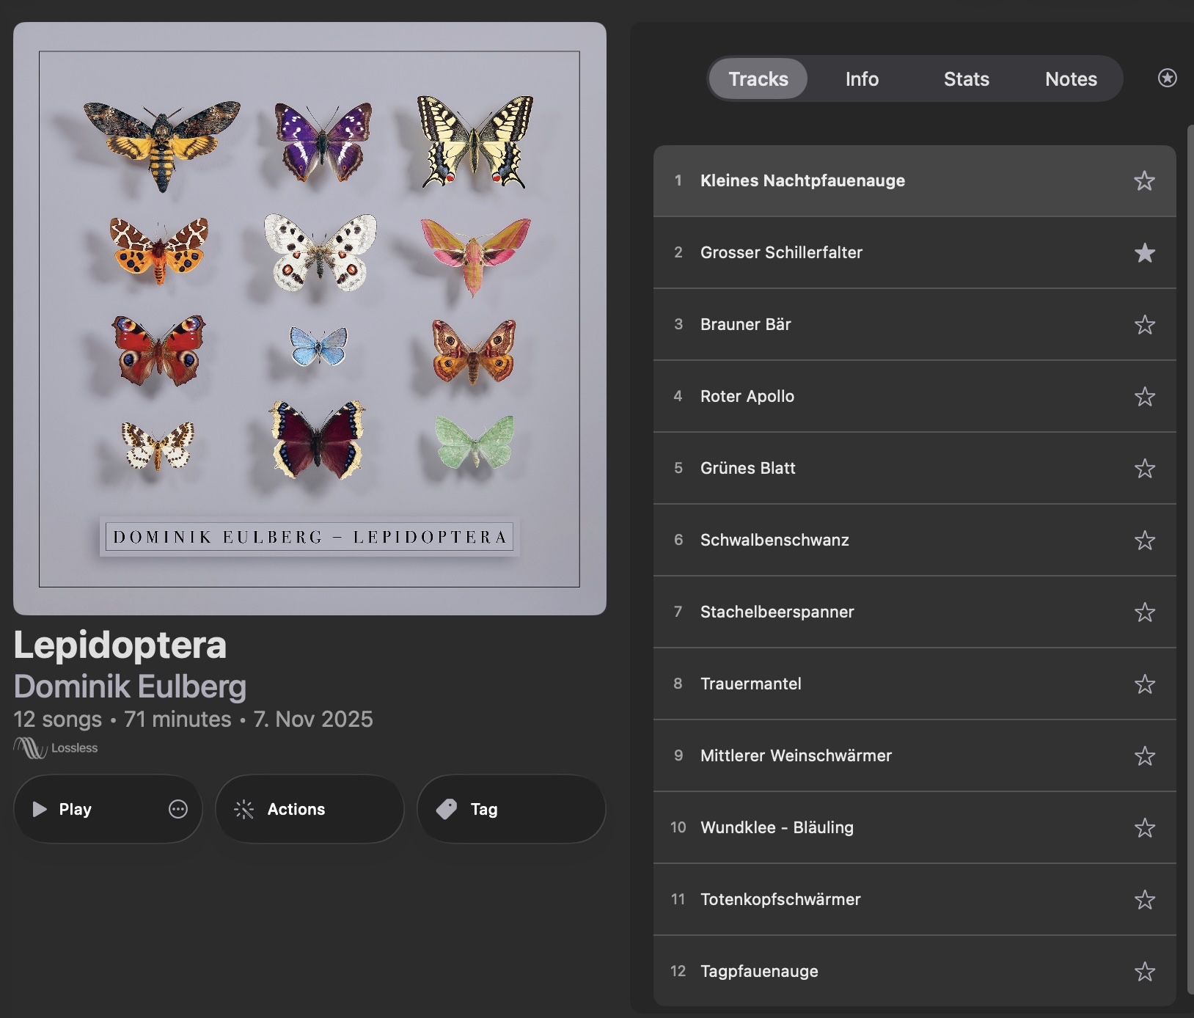This screenshot has width=1194, height=1018.
Task: Open the Tag button menu
Action: click(x=511, y=809)
